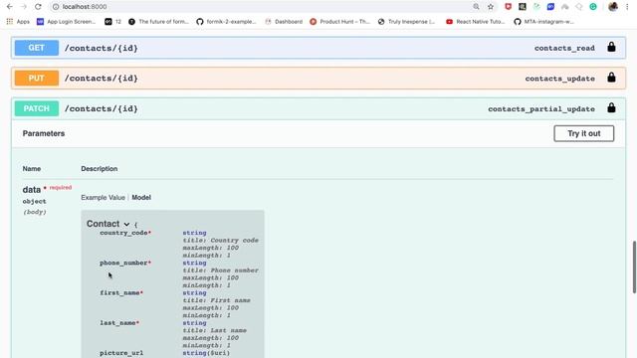Click the string($uri) type text

(x=206, y=353)
